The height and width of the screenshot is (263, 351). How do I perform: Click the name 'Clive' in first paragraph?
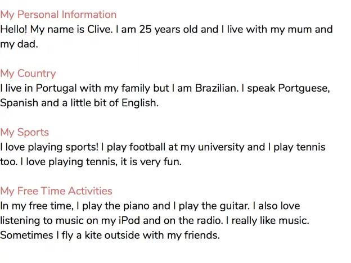99,29
